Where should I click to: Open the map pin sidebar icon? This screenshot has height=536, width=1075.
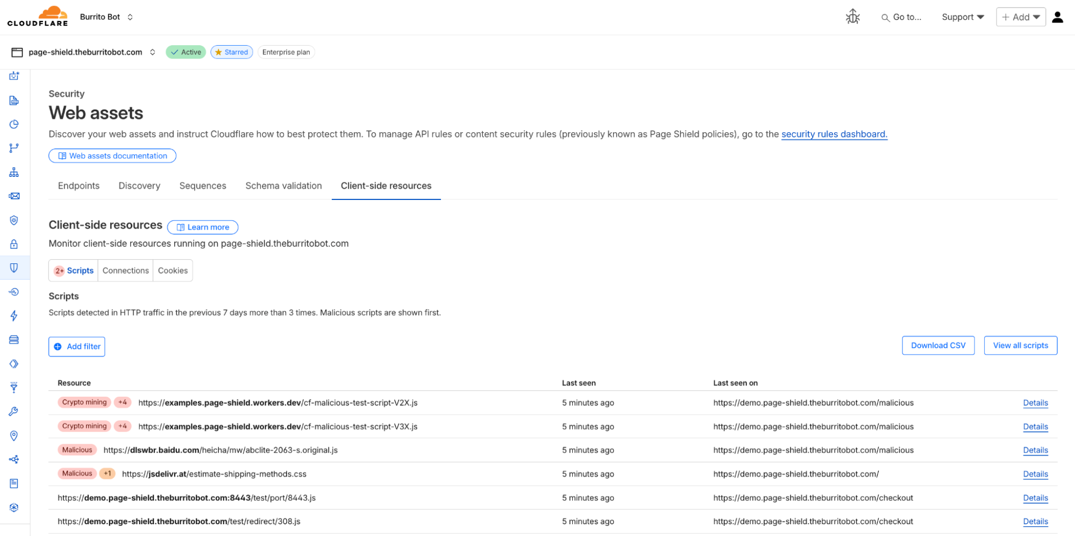point(14,435)
